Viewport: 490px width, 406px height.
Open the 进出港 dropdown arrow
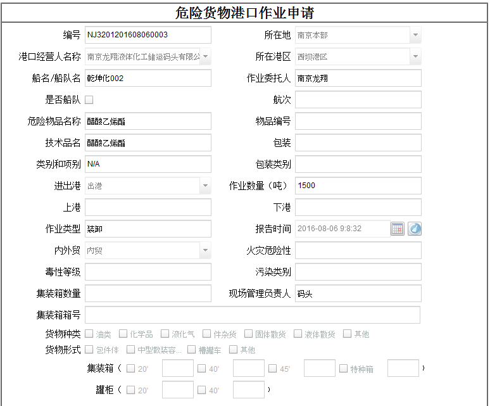coord(205,186)
